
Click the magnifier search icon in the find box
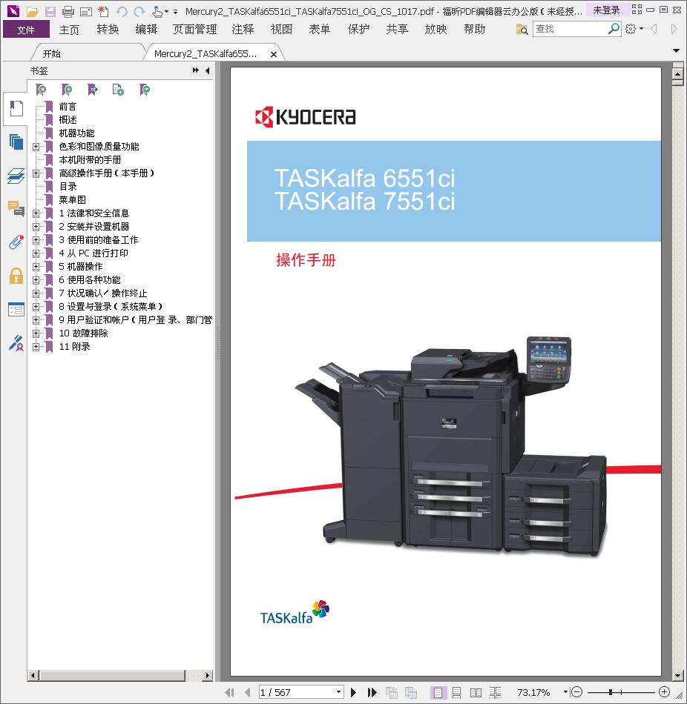click(x=614, y=29)
